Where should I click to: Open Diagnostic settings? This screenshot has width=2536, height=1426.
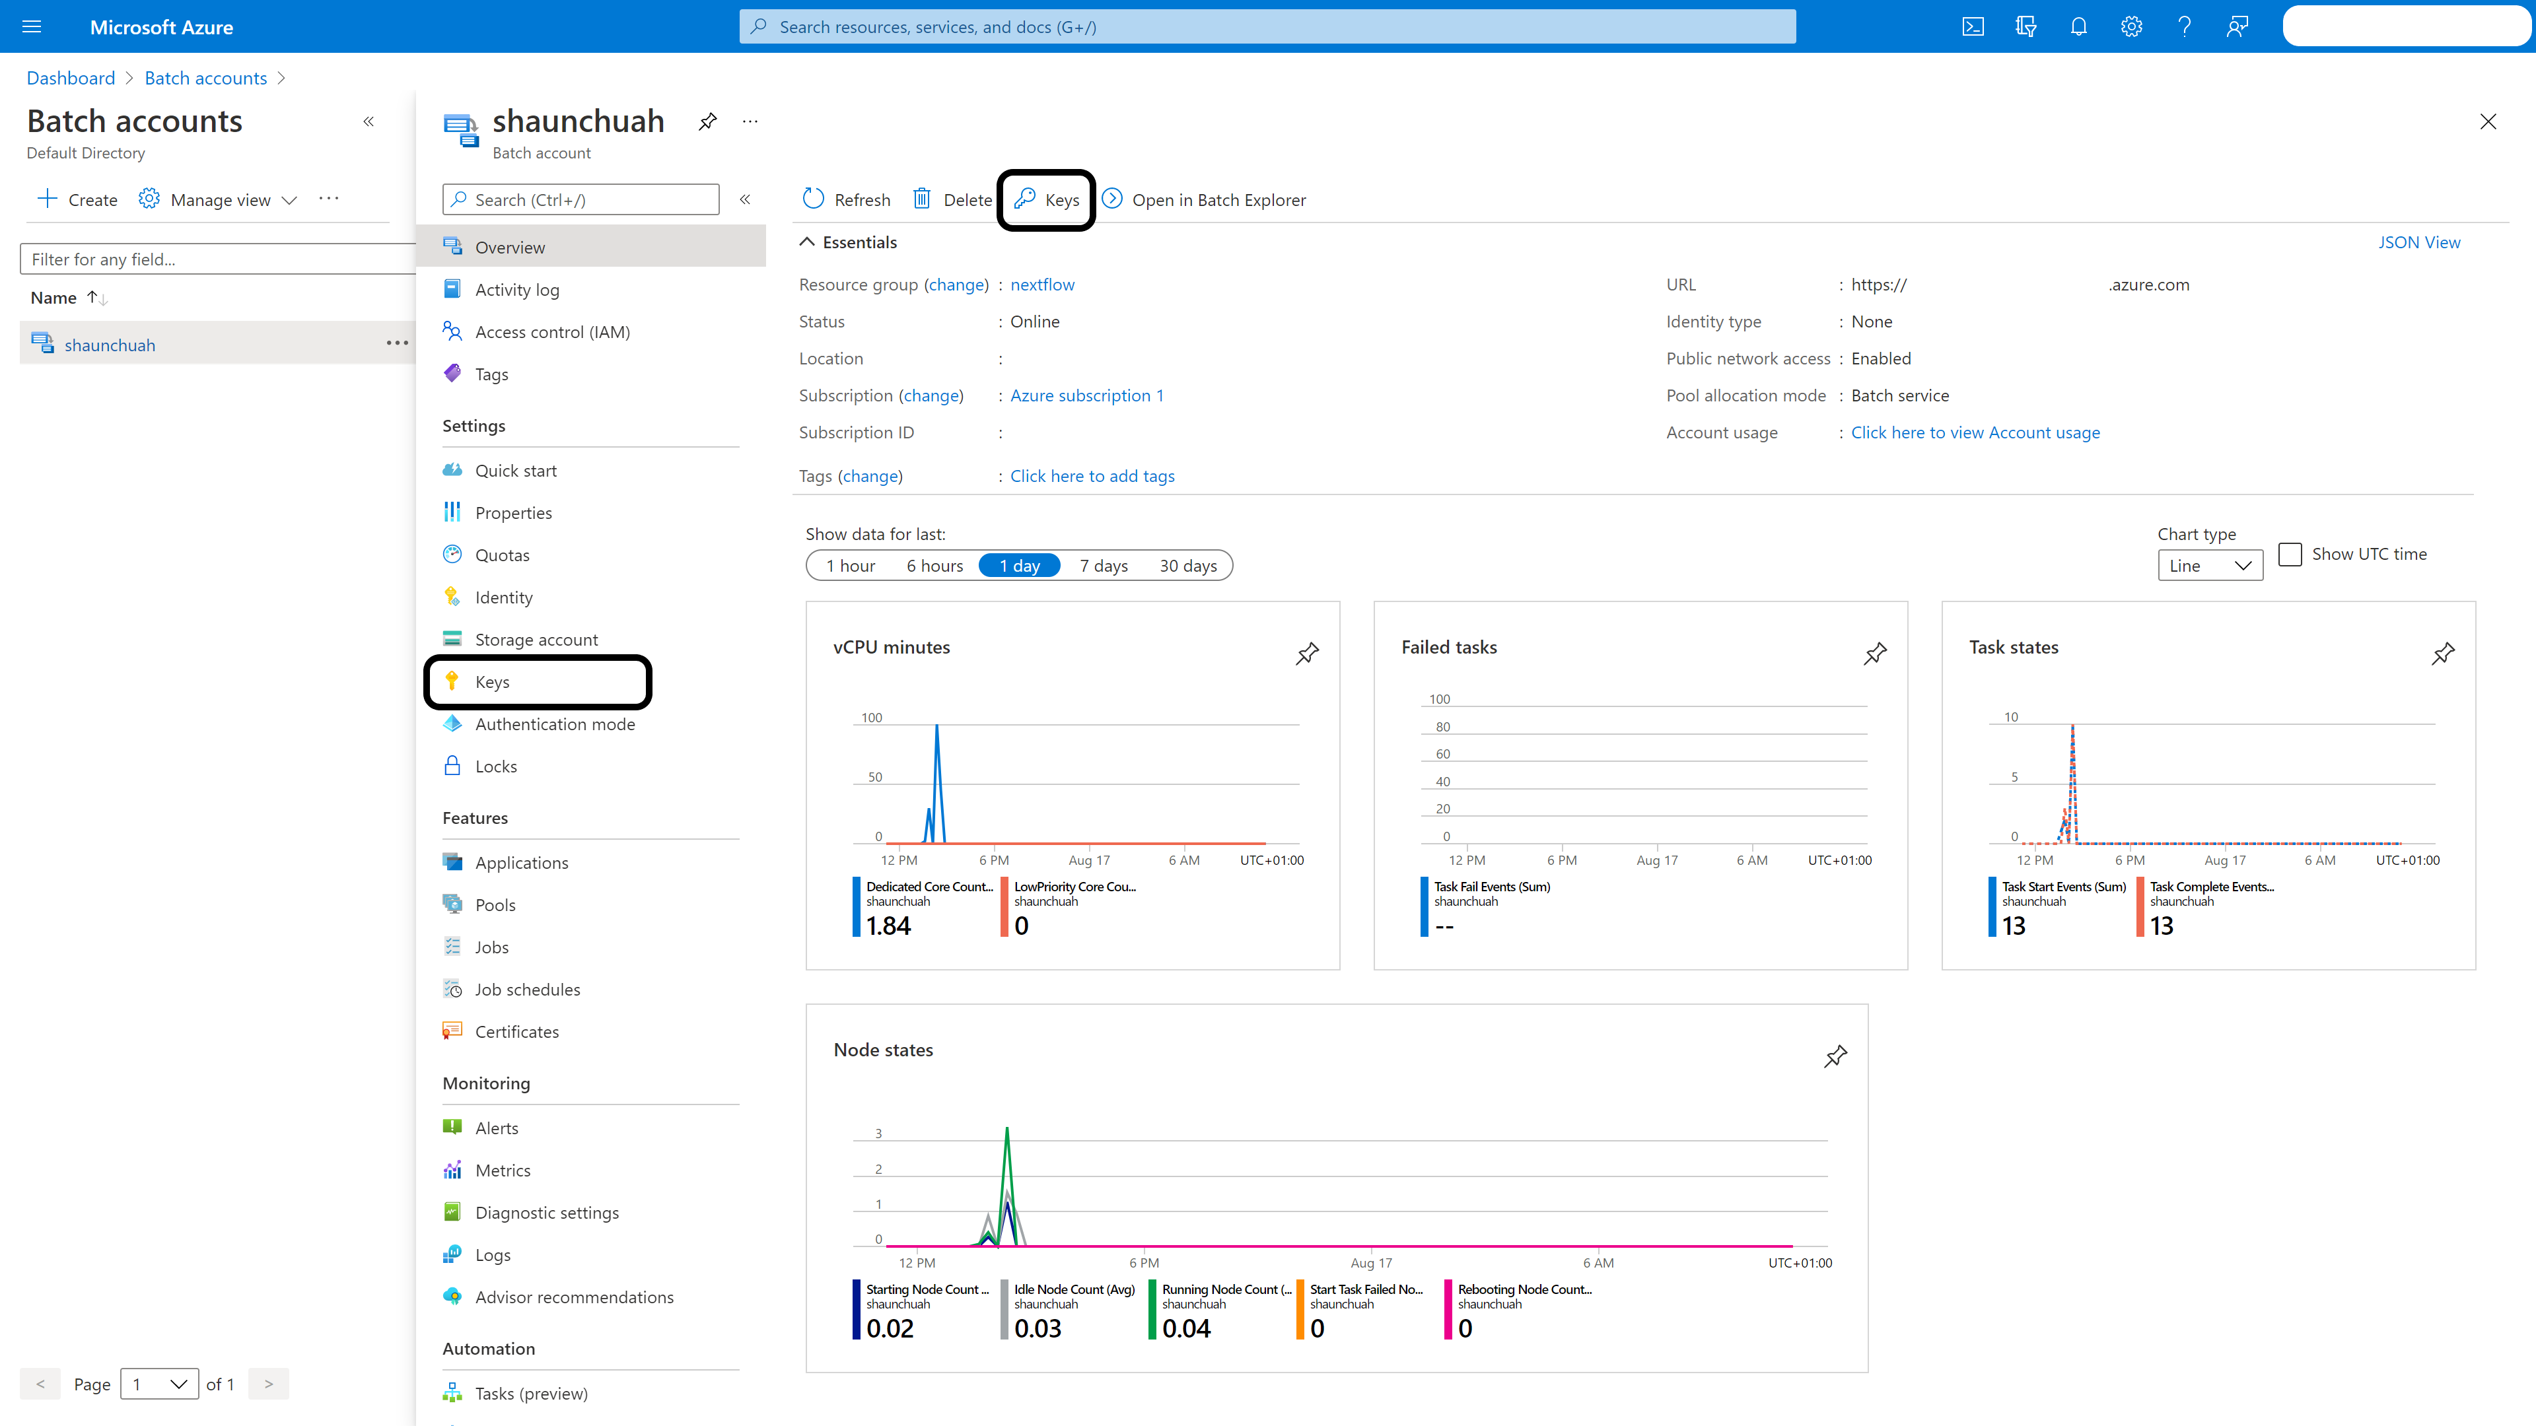pos(590,1213)
